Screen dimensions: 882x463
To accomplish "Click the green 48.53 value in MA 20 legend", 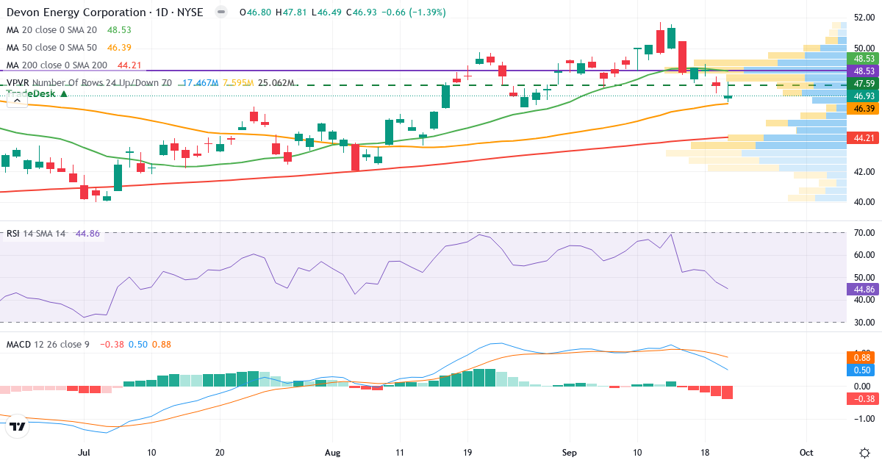I will 119,29.
